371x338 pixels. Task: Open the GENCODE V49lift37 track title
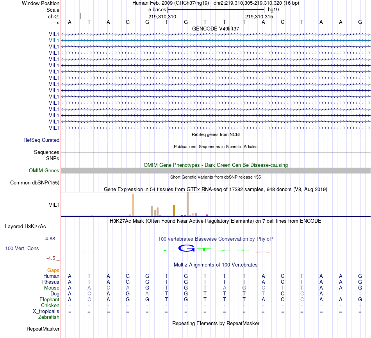(x=216, y=29)
